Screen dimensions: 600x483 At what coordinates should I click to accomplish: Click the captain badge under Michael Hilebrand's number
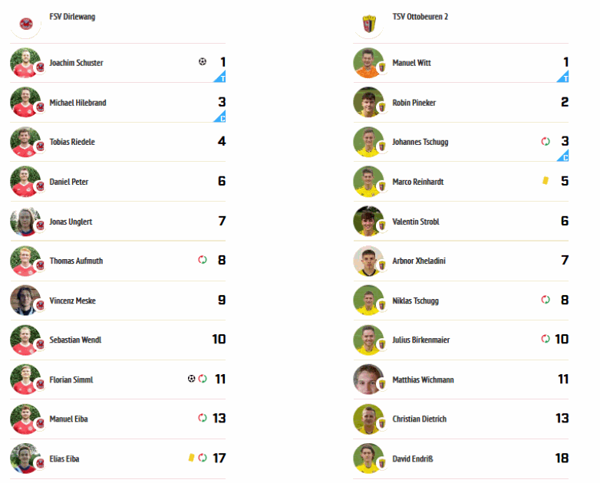click(x=220, y=117)
